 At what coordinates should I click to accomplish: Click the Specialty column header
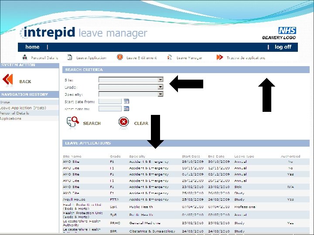(137, 156)
